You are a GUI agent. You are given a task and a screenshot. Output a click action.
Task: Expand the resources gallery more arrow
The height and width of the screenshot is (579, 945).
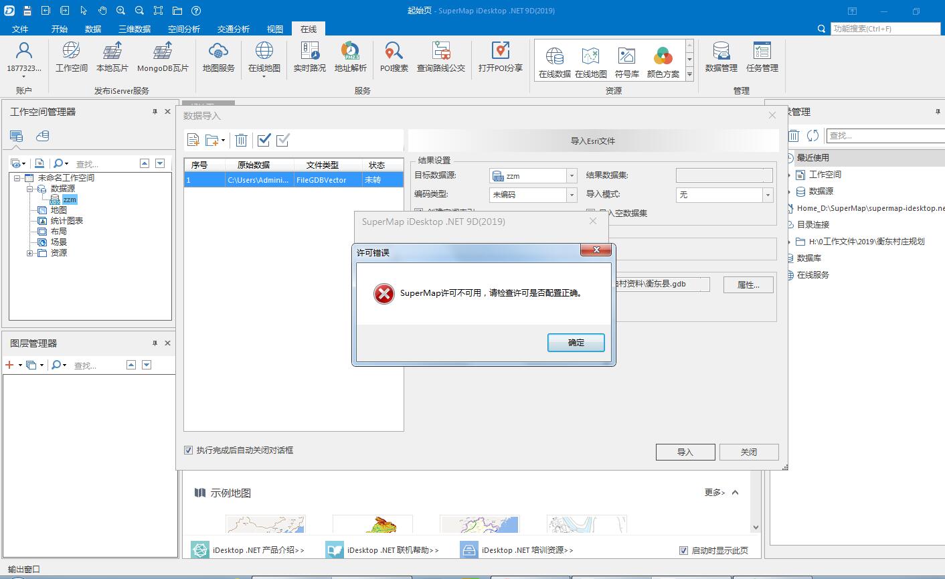[x=689, y=76]
